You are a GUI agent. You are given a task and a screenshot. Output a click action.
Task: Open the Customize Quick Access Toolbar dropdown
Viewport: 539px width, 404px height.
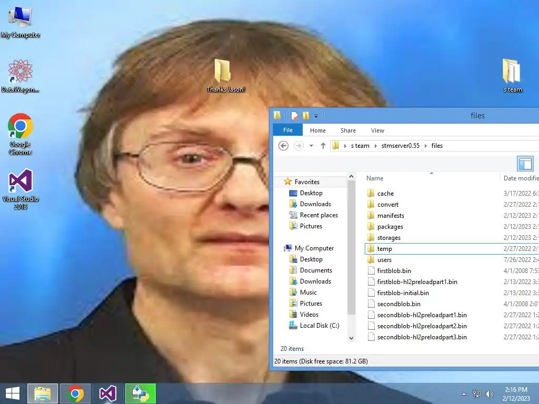(x=316, y=116)
